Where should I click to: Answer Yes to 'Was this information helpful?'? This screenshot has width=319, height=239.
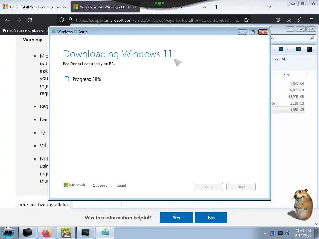(x=176, y=218)
